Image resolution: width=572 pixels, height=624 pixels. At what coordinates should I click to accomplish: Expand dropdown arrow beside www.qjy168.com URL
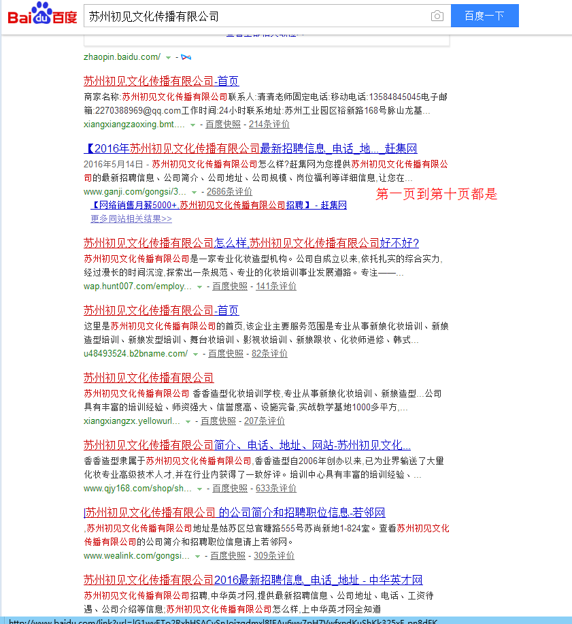click(x=200, y=489)
